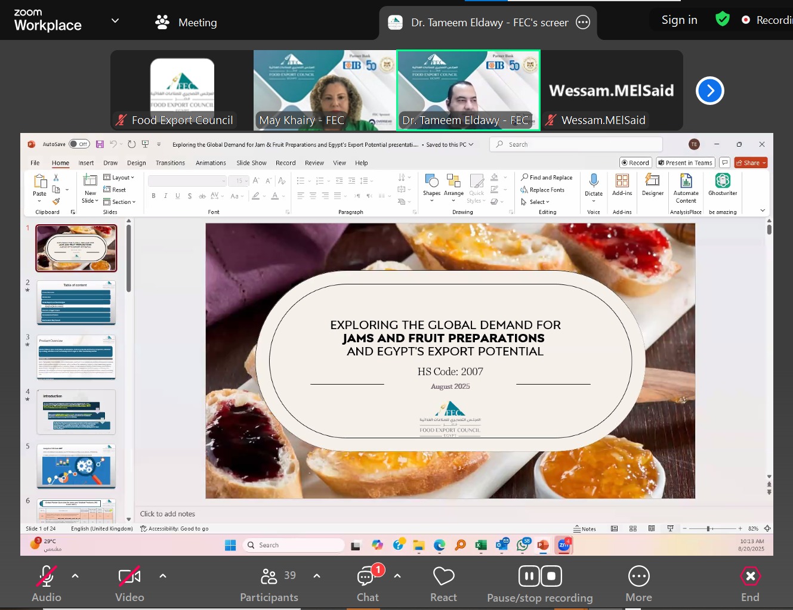Start Dictate microphone tool
793x610 pixels.
click(593, 186)
